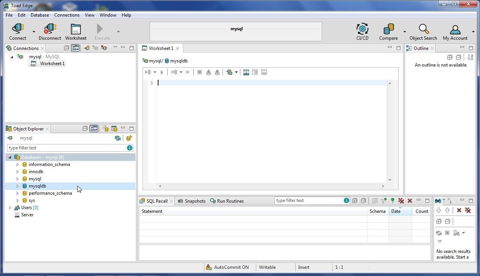
Task: Click the innodb database entry
Action: (36, 172)
